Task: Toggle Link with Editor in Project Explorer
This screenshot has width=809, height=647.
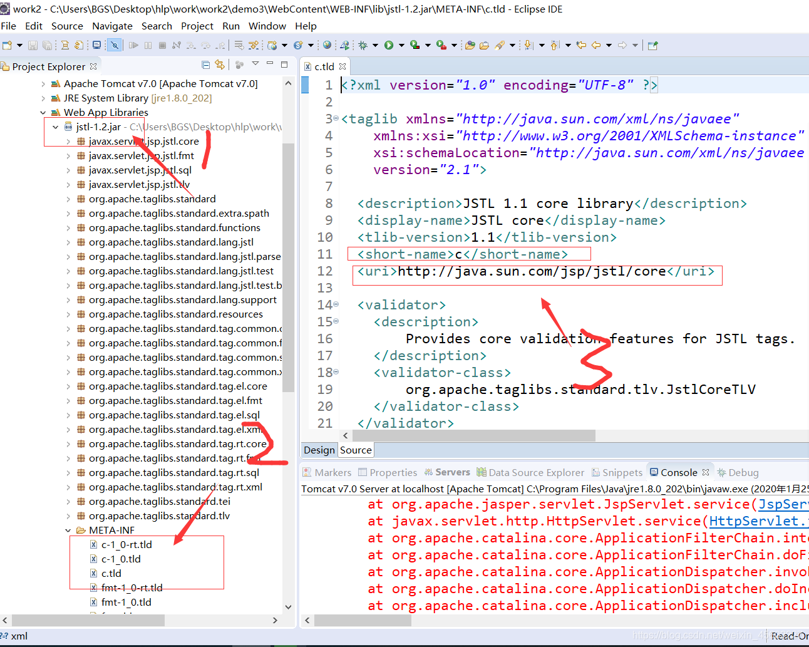Action: coord(220,65)
